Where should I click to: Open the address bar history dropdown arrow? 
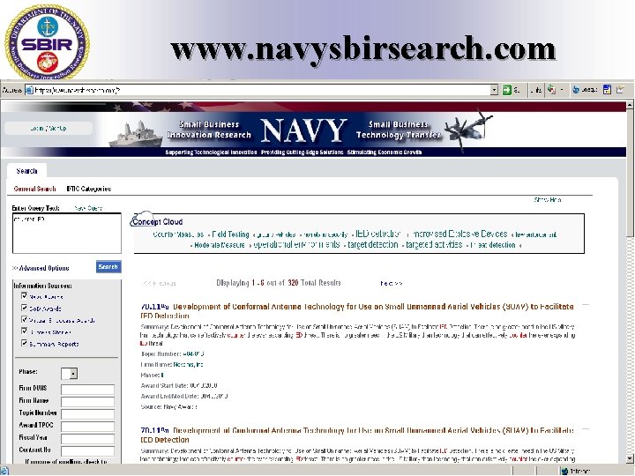tap(494, 90)
